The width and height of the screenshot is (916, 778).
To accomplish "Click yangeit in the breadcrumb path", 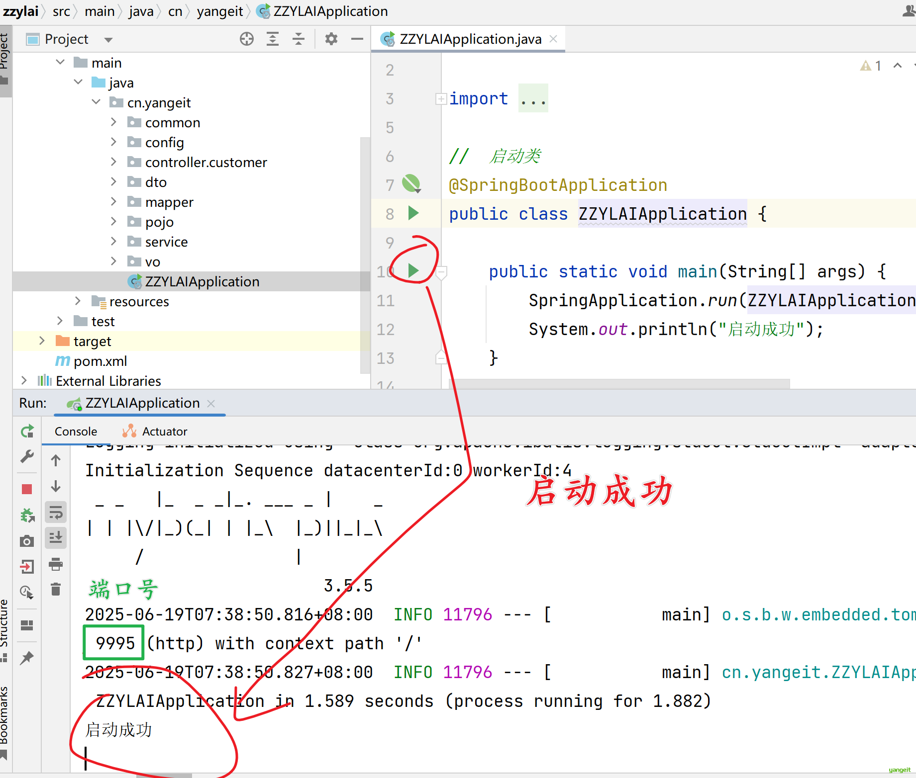I will click(x=220, y=11).
